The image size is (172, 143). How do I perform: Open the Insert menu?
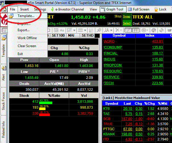(24, 9)
